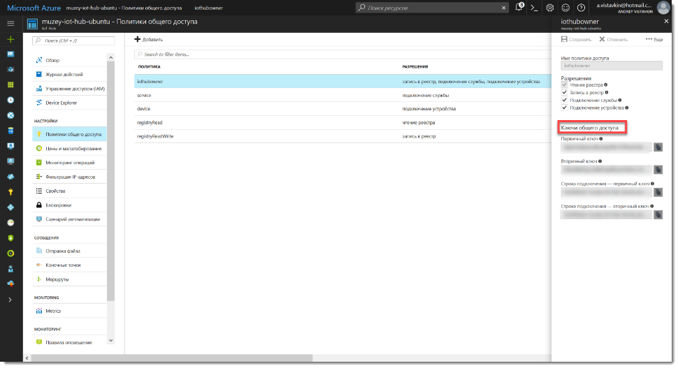
Task: Expand the left sidebar with the chevron
Action: point(10,300)
